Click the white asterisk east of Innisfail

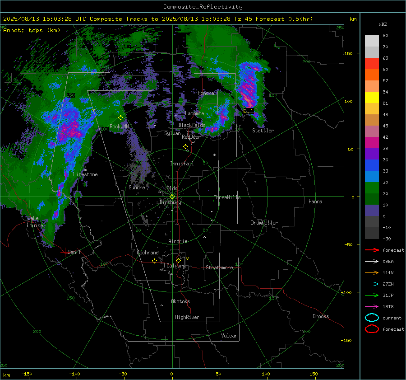pos(214,155)
